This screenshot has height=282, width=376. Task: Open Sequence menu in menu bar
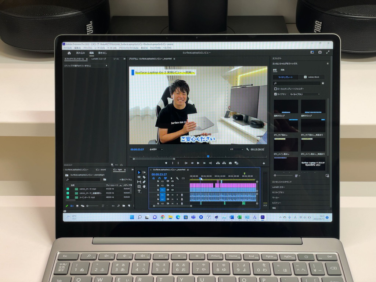[99, 48]
